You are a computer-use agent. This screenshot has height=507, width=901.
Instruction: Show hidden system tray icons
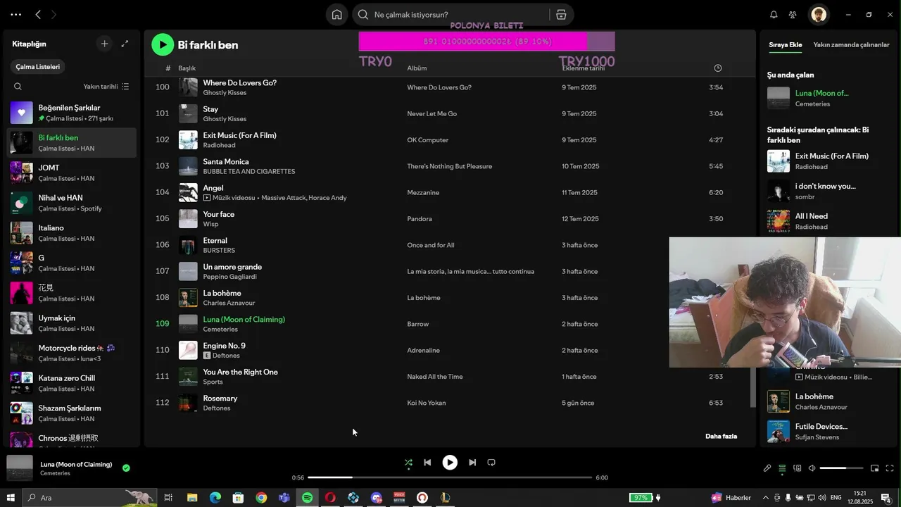tap(765, 498)
